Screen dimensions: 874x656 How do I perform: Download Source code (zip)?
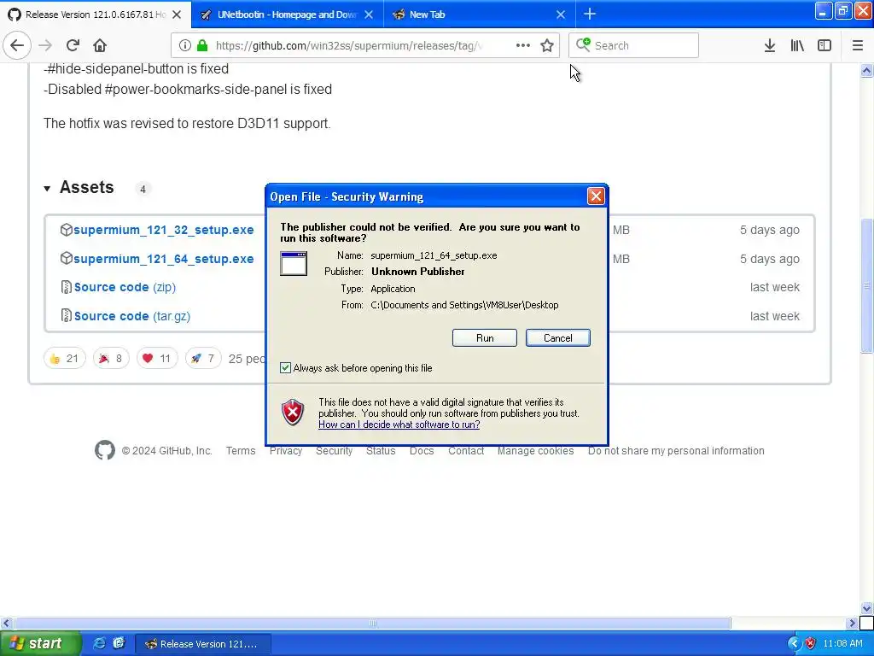pos(125,287)
